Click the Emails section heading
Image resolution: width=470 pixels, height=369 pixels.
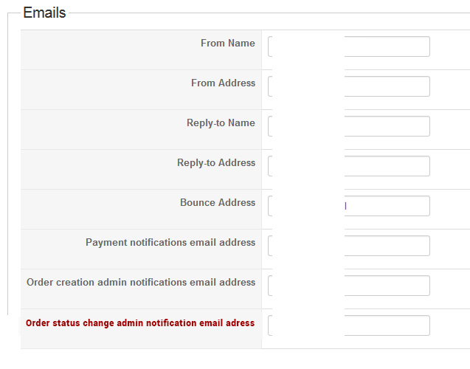[44, 13]
